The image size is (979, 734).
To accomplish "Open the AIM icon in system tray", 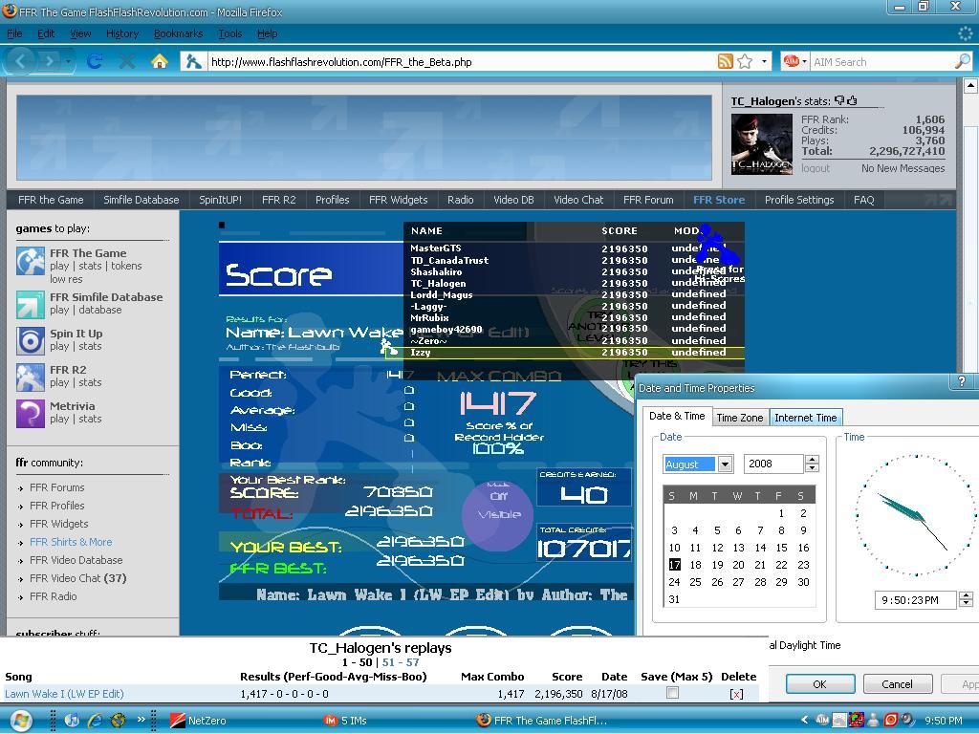I will (822, 720).
